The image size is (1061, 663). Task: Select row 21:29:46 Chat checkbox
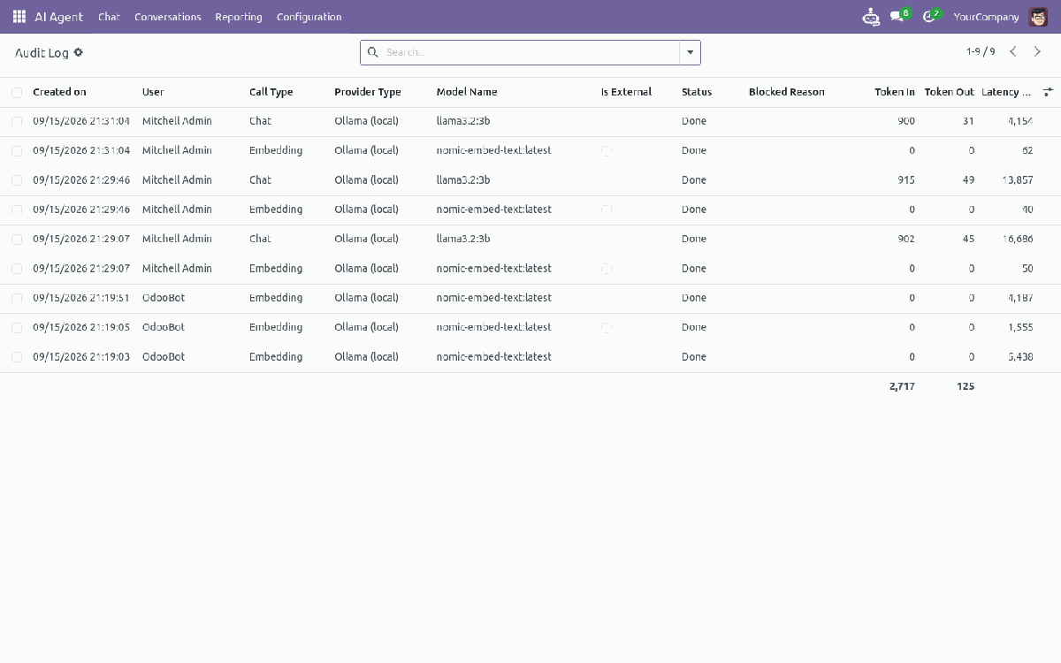coord(17,180)
